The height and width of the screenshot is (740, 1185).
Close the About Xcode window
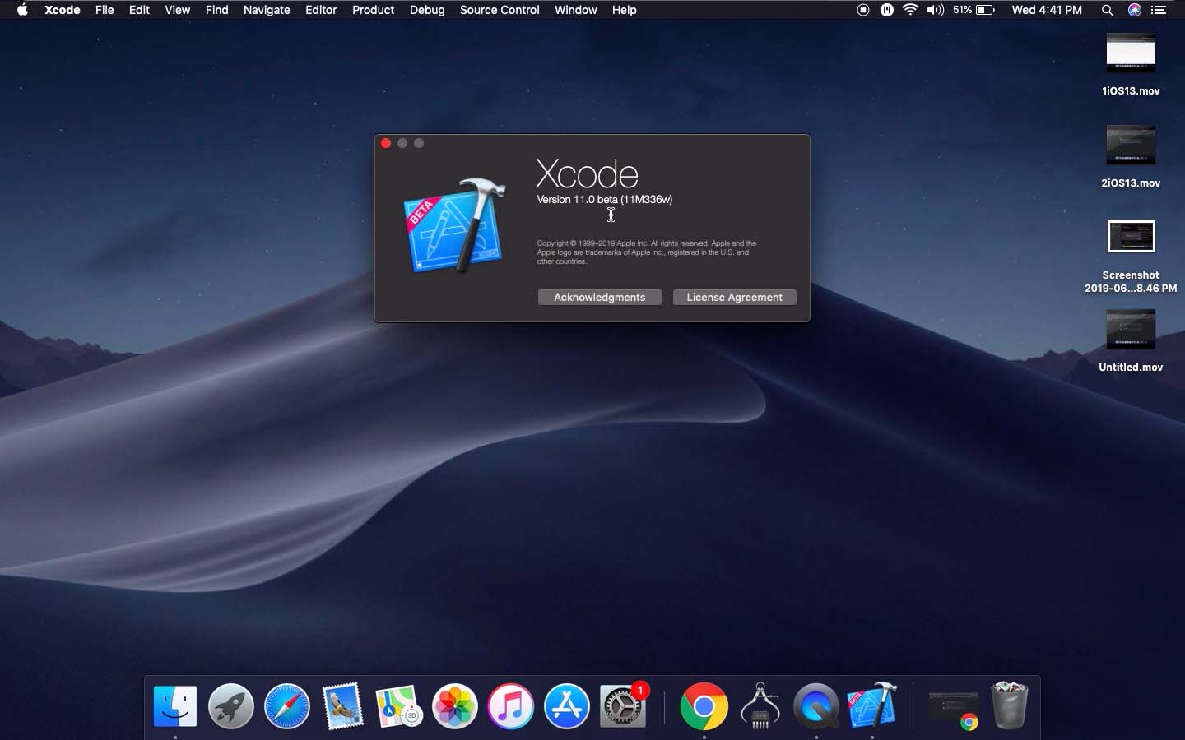(x=386, y=143)
